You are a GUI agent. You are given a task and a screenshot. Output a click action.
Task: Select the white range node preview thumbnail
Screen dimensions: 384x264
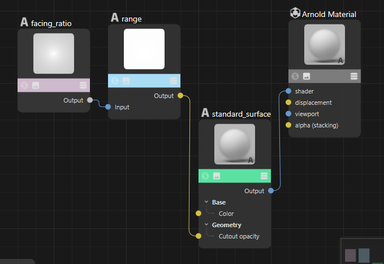[x=144, y=49]
